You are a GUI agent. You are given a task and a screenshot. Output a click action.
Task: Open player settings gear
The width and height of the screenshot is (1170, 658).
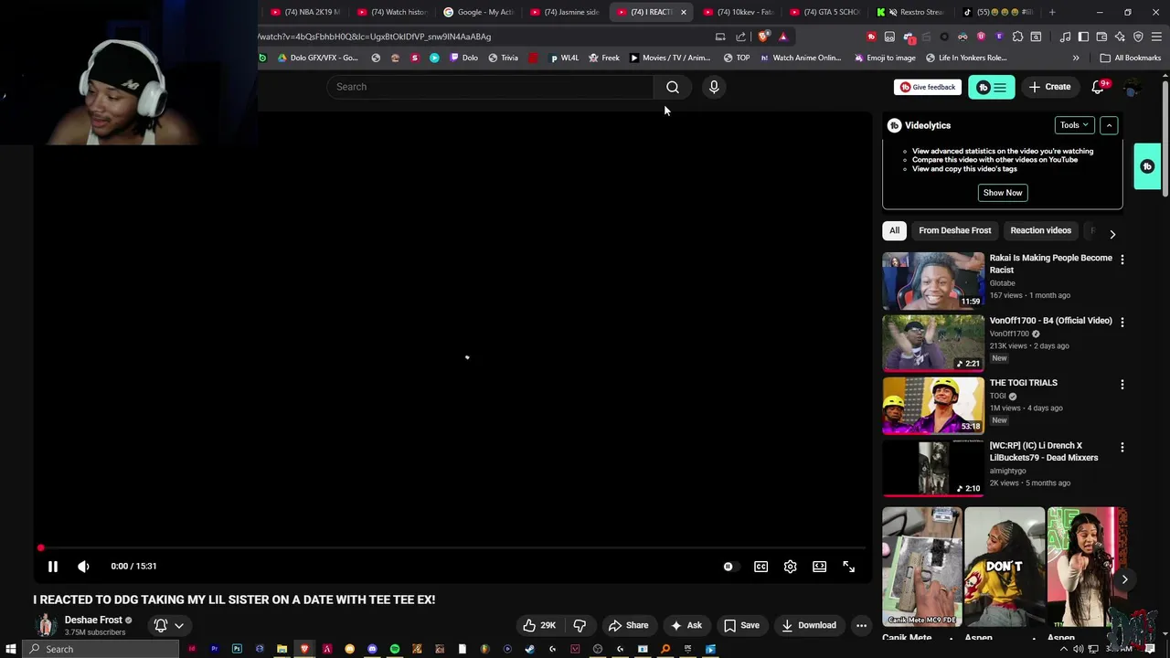[x=791, y=567]
